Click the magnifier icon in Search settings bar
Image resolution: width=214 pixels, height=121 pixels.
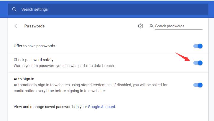click(x=14, y=9)
